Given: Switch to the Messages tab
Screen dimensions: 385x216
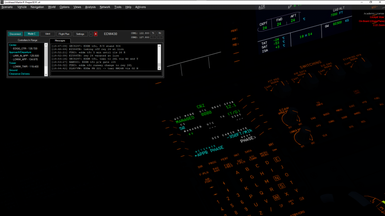Looking at the screenshot, I should point(60,41).
